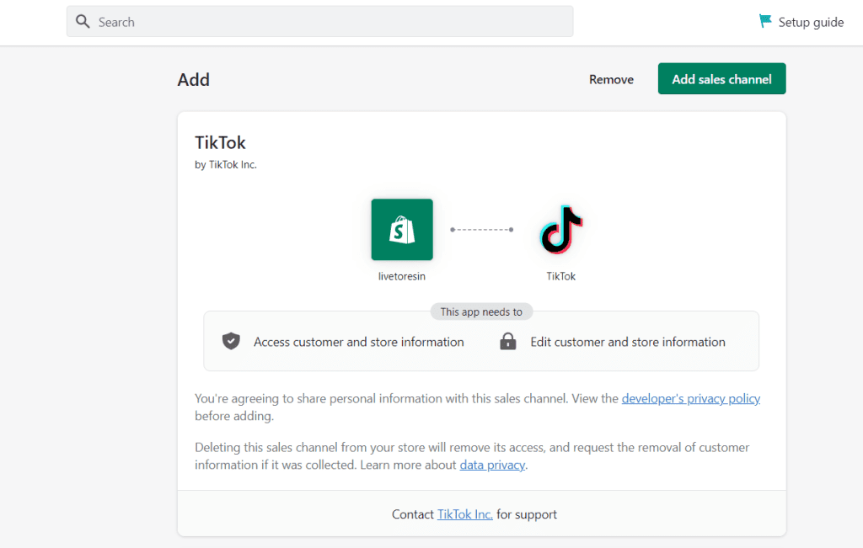Click the lock icon beside Edit customer information
This screenshot has height=548, width=863.
tap(508, 341)
